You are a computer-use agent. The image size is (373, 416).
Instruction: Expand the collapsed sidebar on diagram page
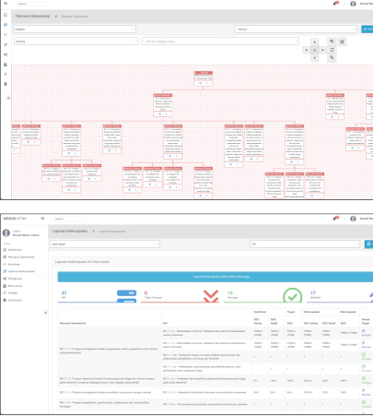(x=8, y=98)
